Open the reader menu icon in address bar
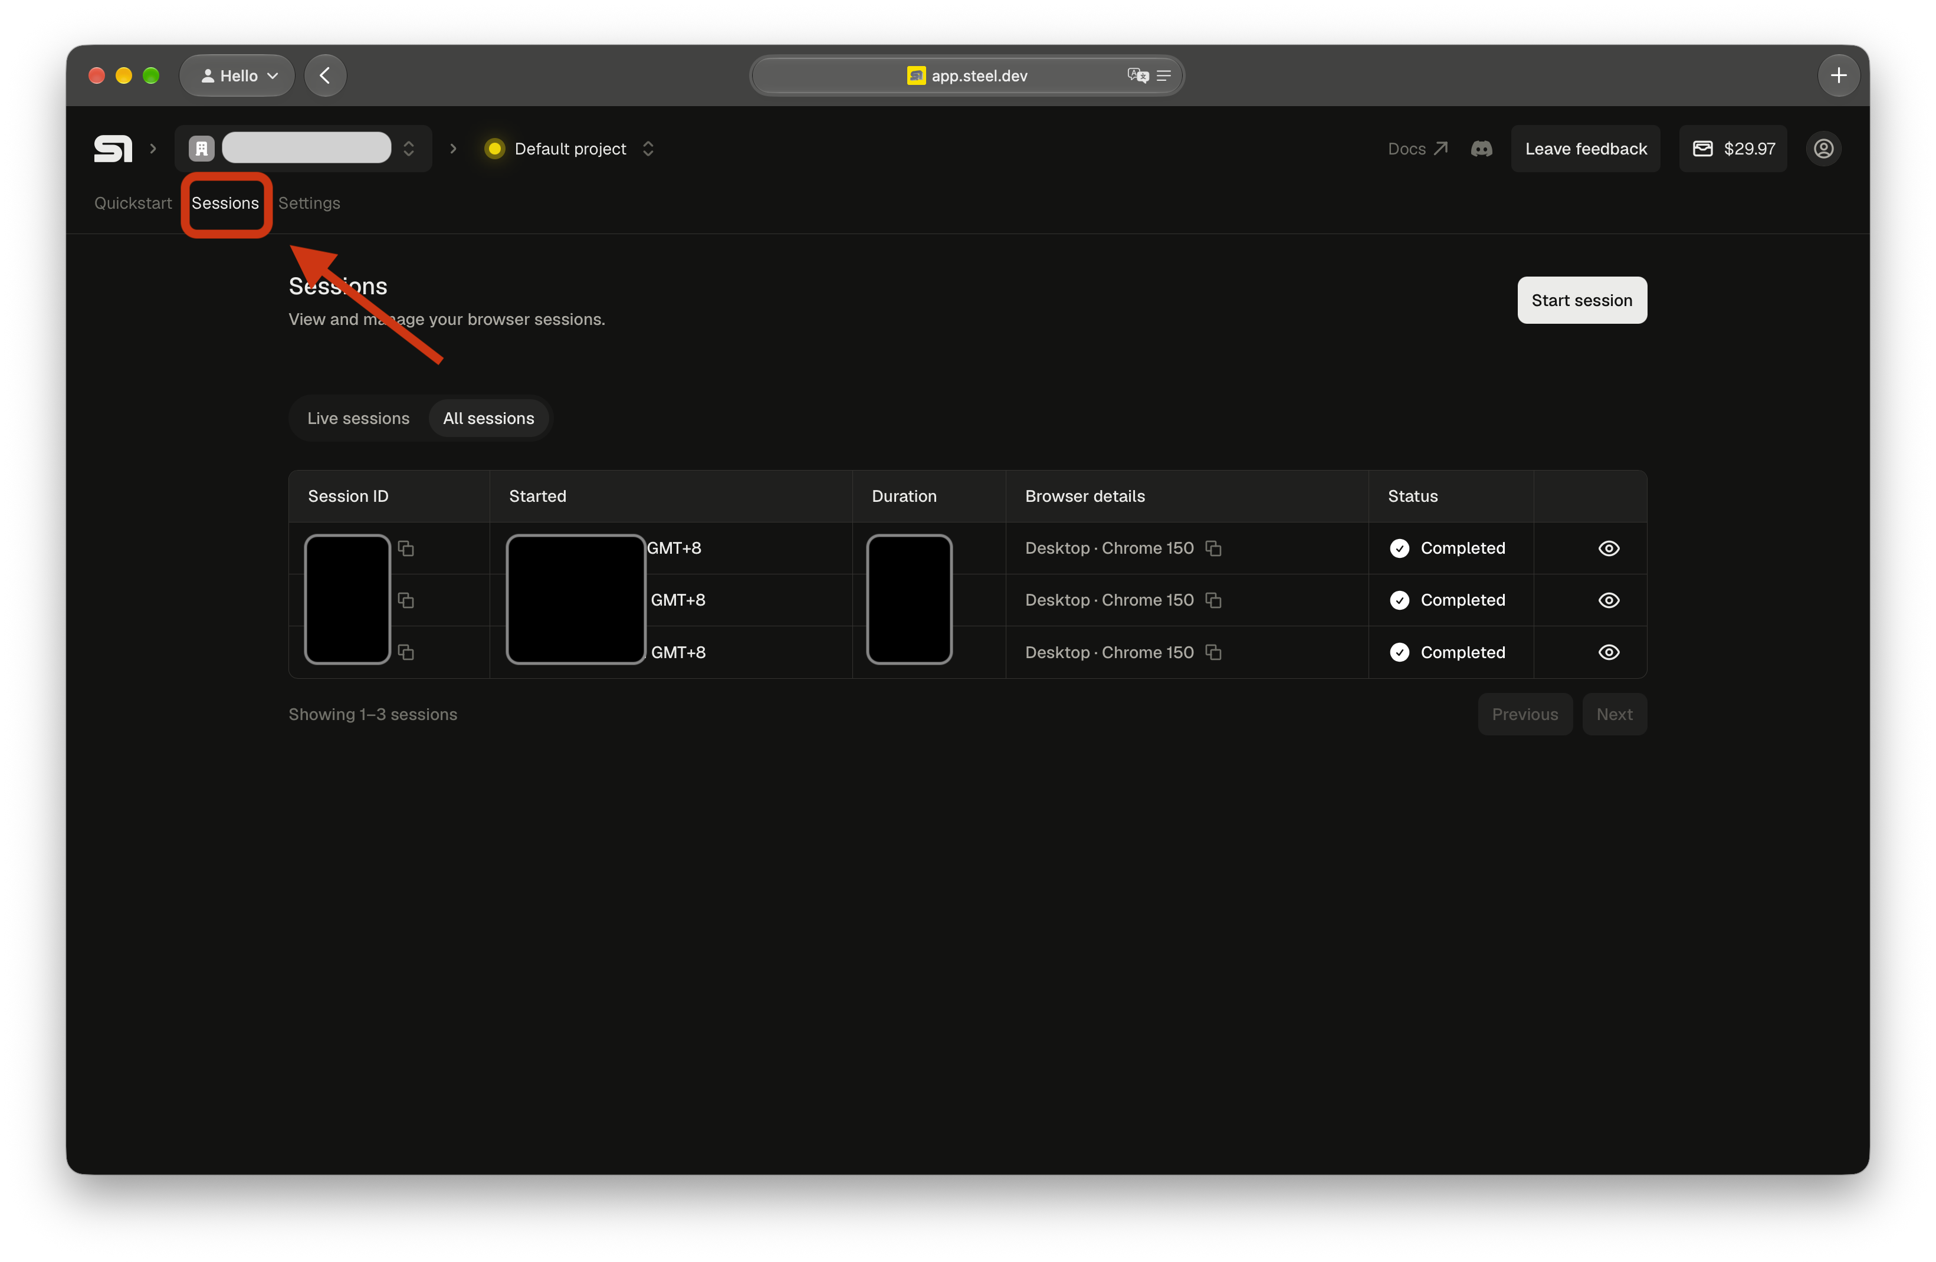 (x=1164, y=75)
